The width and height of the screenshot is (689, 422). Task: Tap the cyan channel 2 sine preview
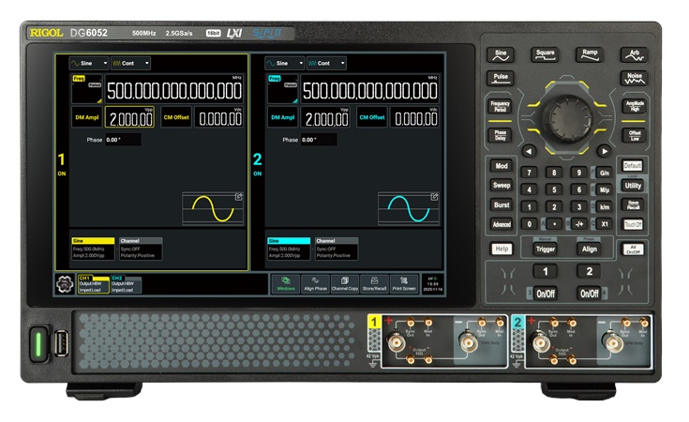pyautogui.click(x=409, y=209)
